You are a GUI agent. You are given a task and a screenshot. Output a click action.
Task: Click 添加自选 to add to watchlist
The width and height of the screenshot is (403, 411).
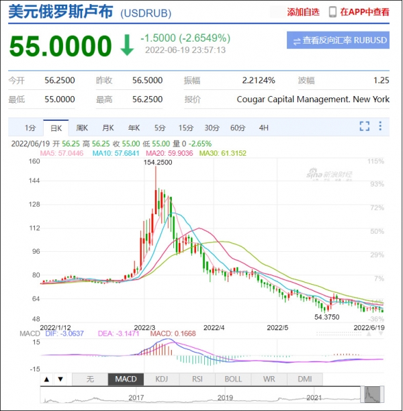[x=303, y=12]
